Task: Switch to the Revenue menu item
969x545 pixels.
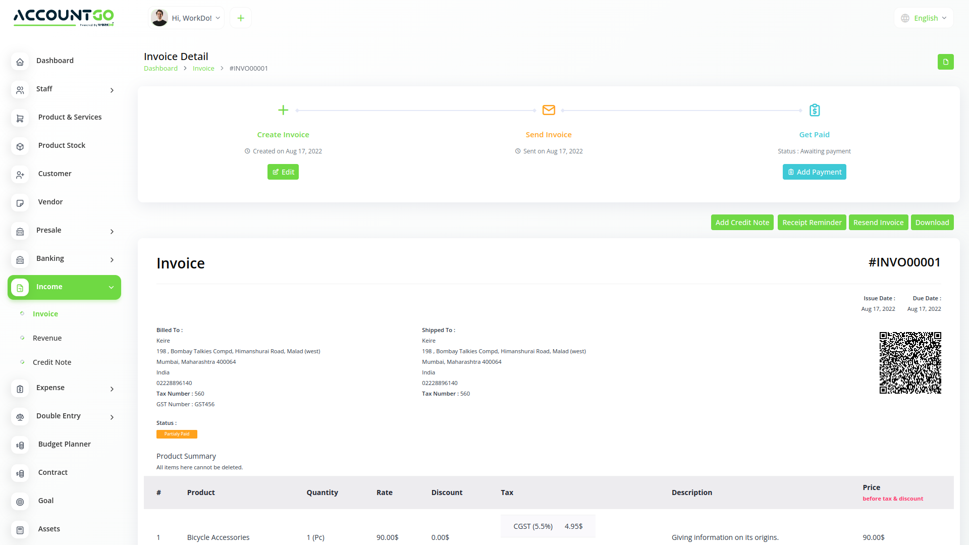Action: pyautogui.click(x=47, y=338)
